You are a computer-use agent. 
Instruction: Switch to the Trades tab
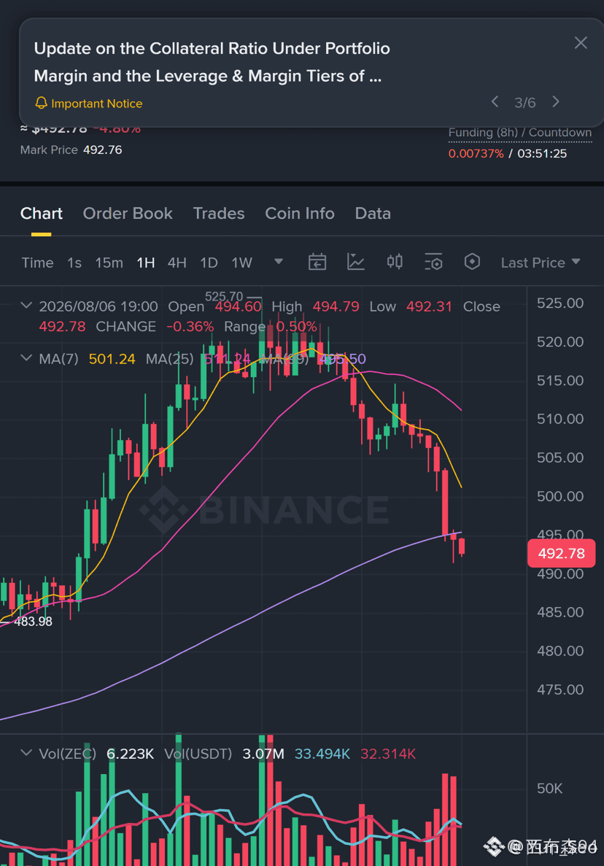click(x=219, y=213)
